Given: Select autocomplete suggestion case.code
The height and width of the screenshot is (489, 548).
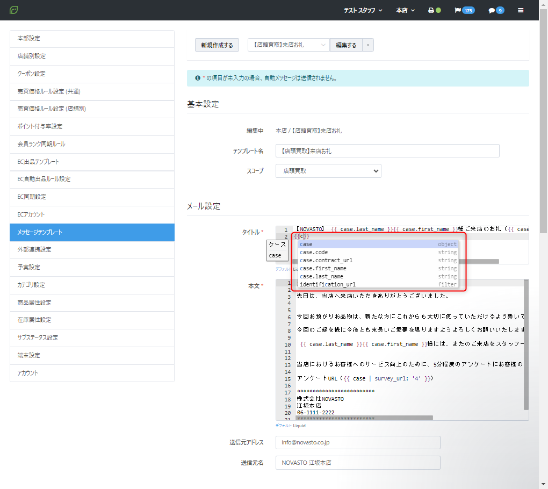Looking at the screenshot, I should [x=378, y=253].
